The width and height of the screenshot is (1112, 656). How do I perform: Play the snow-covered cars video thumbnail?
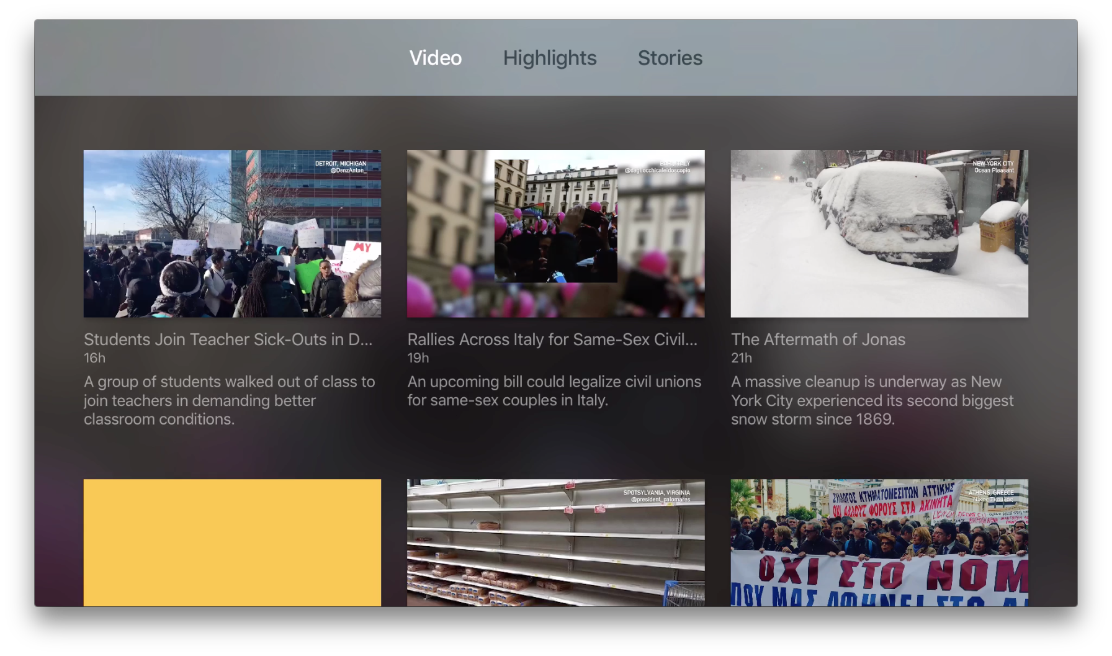tap(879, 234)
